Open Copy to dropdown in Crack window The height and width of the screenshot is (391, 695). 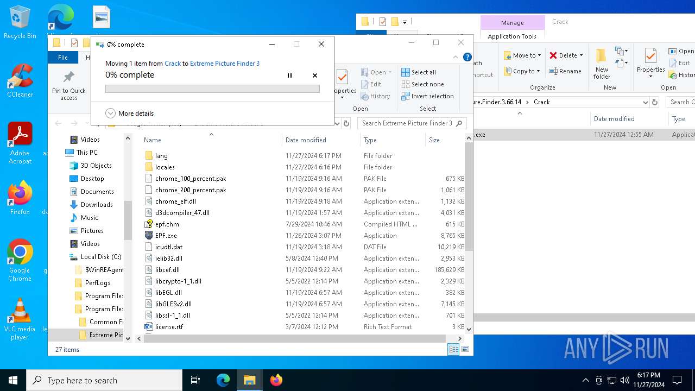point(522,71)
